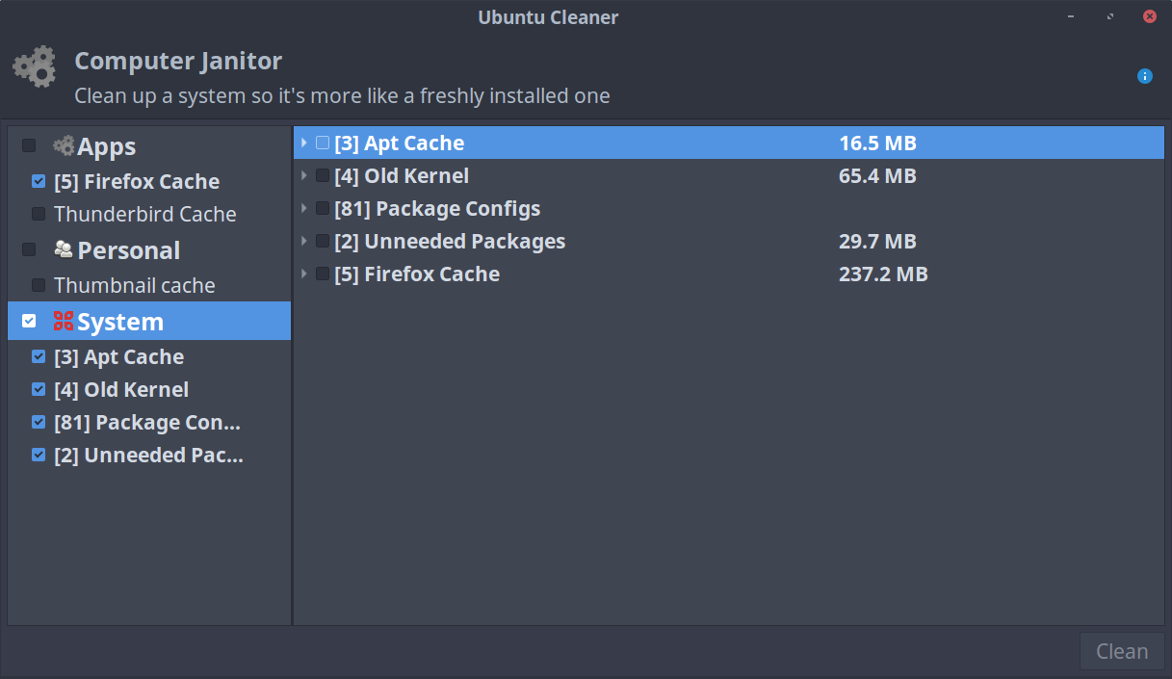Select the Thumbnail cache label
Image resolution: width=1172 pixels, height=679 pixels.
(135, 285)
